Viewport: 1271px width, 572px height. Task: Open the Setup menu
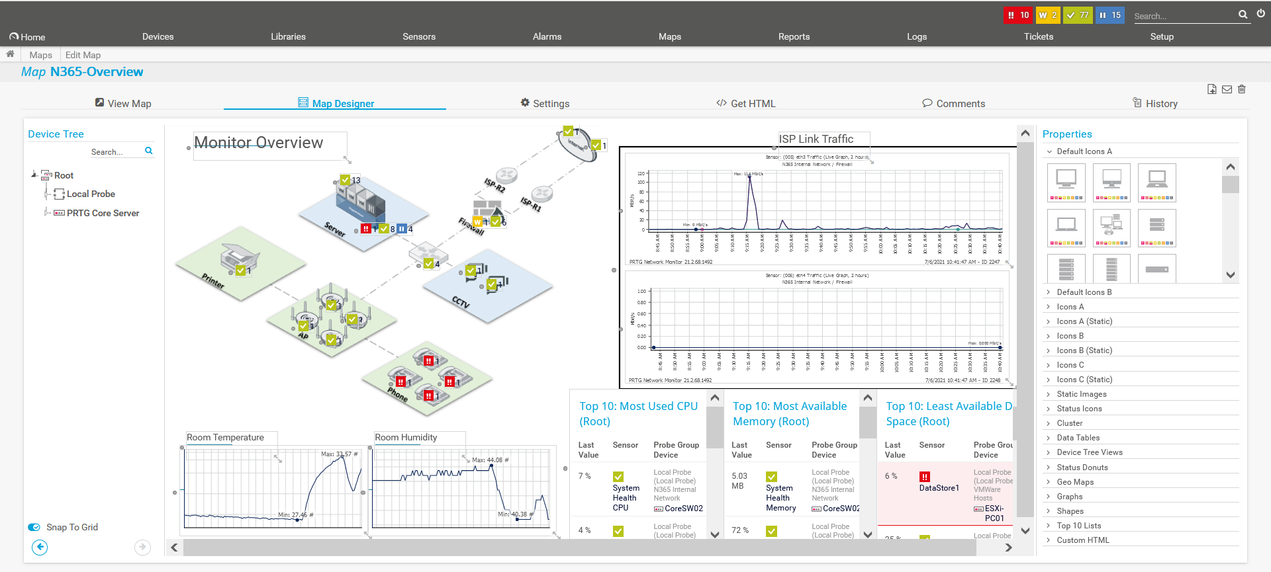pyautogui.click(x=1162, y=36)
